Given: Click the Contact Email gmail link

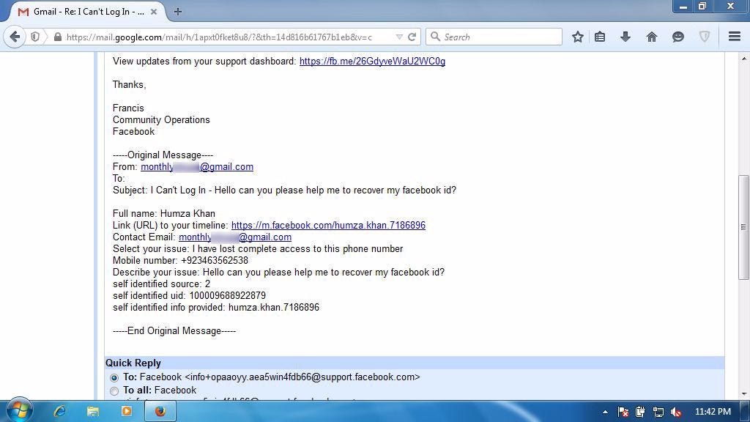Looking at the screenshot, I should [235, 237].
